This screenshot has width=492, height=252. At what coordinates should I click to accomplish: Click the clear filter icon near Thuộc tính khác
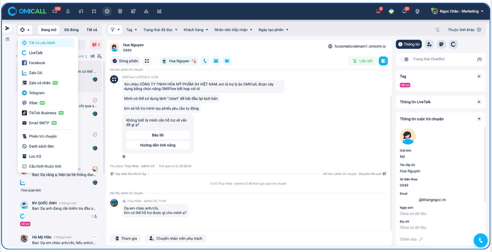(x=437, y=30)
